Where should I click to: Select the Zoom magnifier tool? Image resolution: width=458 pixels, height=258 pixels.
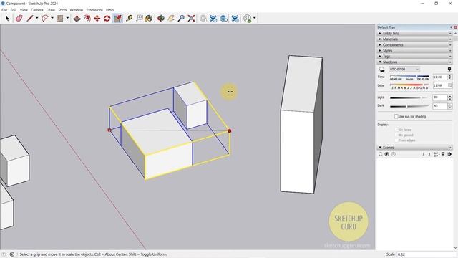[181, 19]
